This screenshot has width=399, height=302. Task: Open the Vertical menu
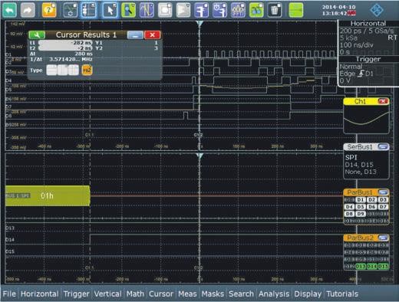(x=107, y=294)
